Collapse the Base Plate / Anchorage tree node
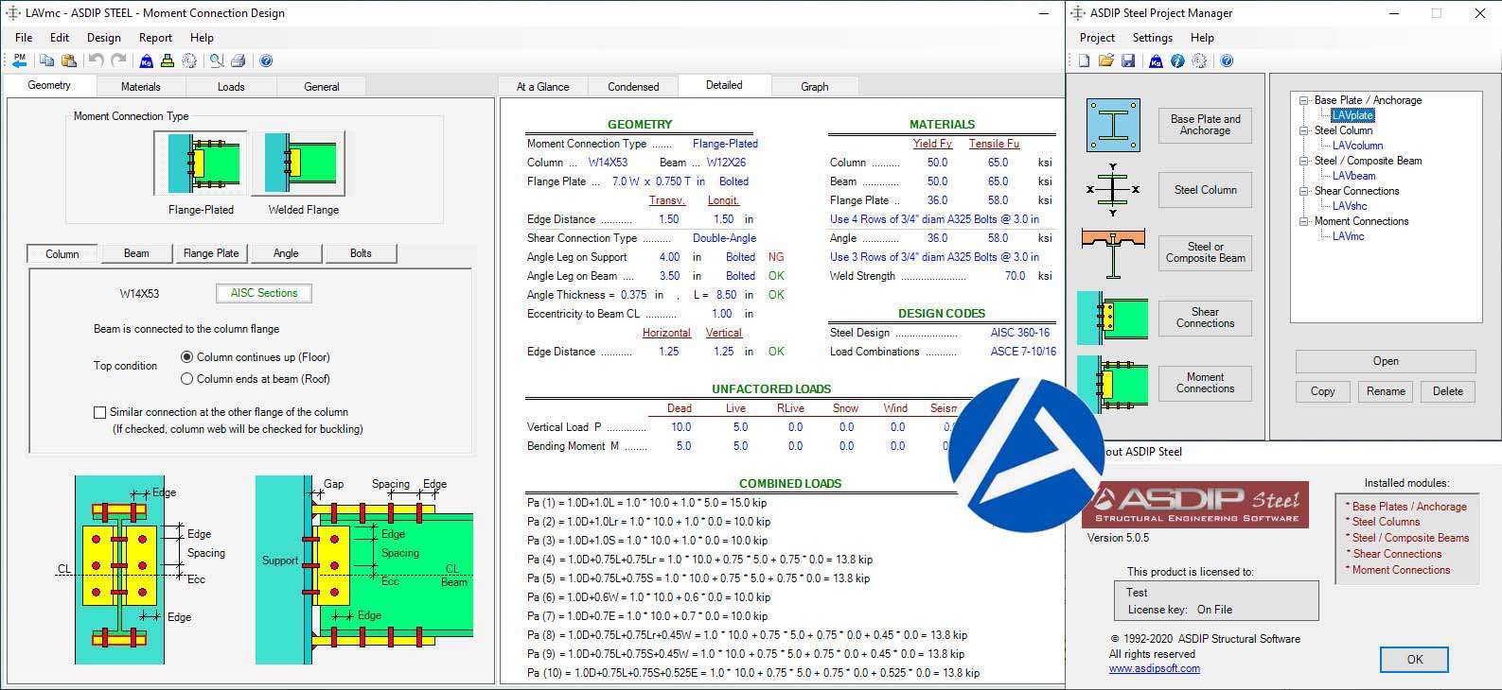This screenshot has height=690, width=1502. click(1303, 100)
